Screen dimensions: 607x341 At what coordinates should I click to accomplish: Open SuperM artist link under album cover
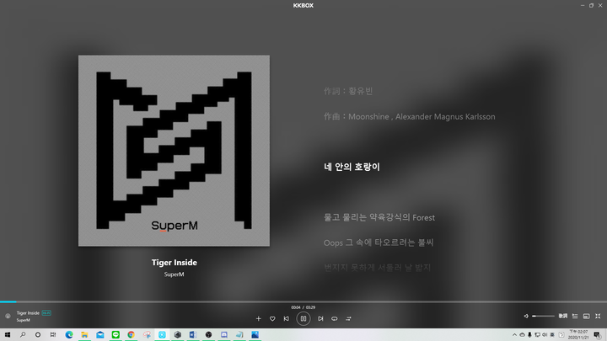pos(175,274)
